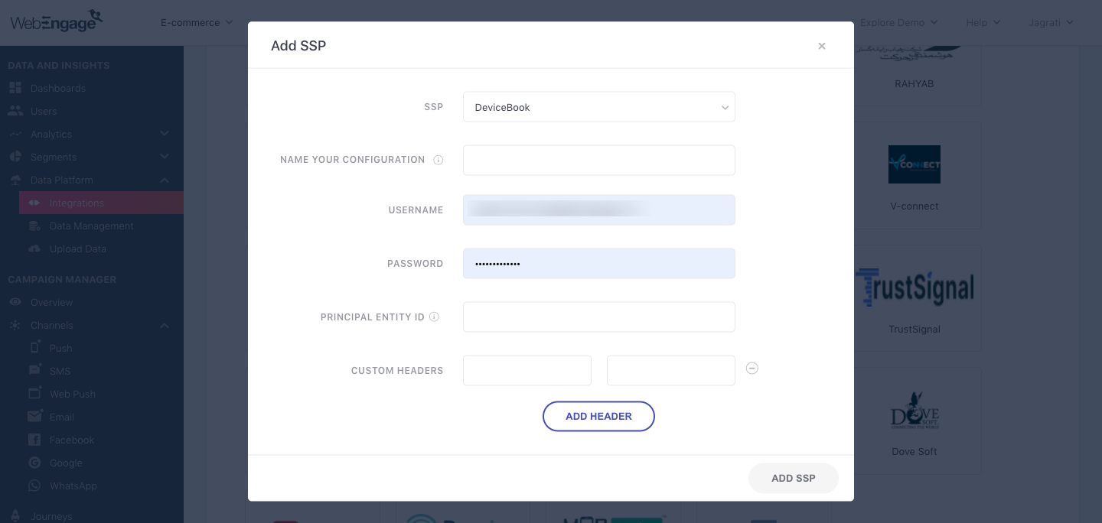Open the Push channel
Image resolution: width=1102 pixels, height=523 pixels.
tap(60, 348)
